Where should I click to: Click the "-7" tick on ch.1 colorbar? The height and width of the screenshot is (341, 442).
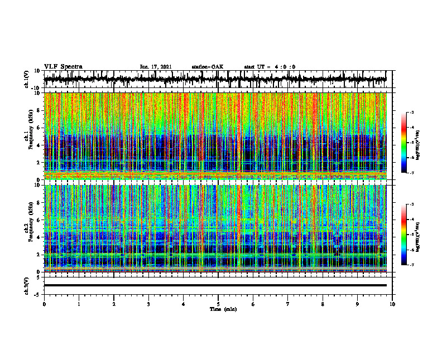412,173
